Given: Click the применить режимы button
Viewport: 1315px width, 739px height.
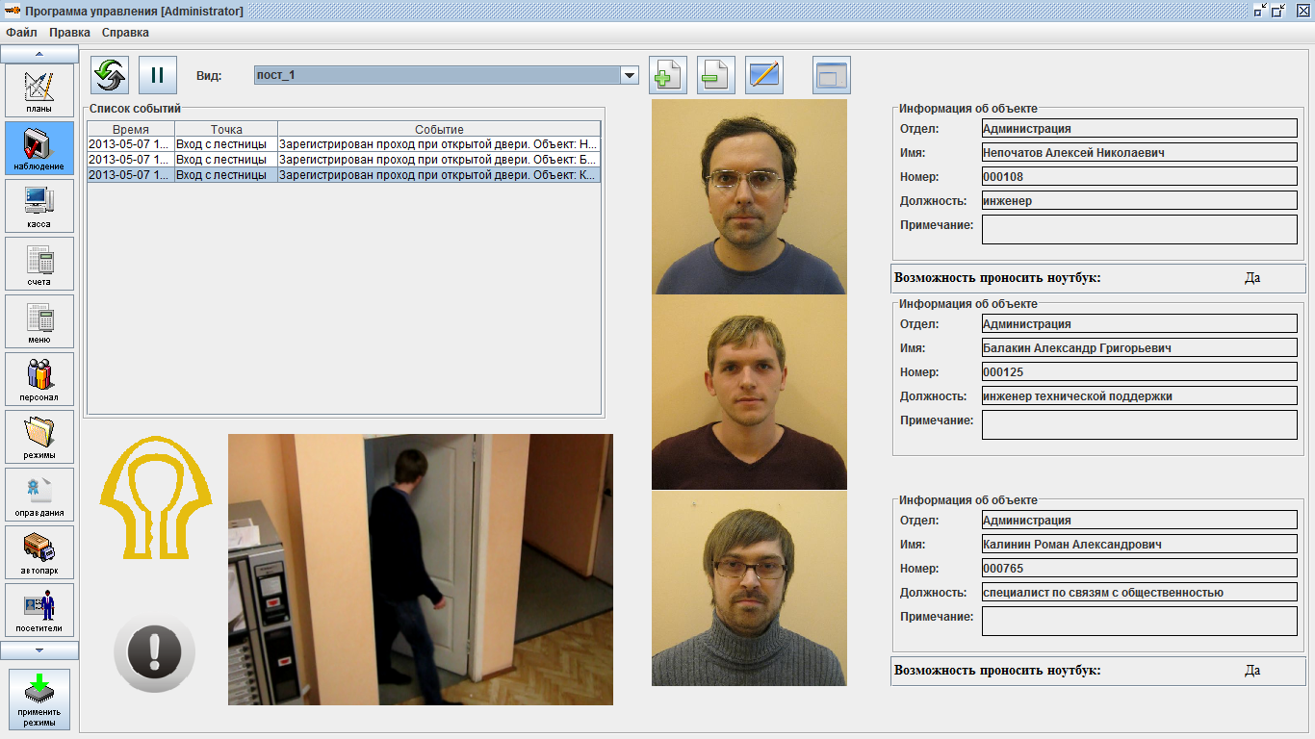Looking at the screenshot, I should pos(39,700).
